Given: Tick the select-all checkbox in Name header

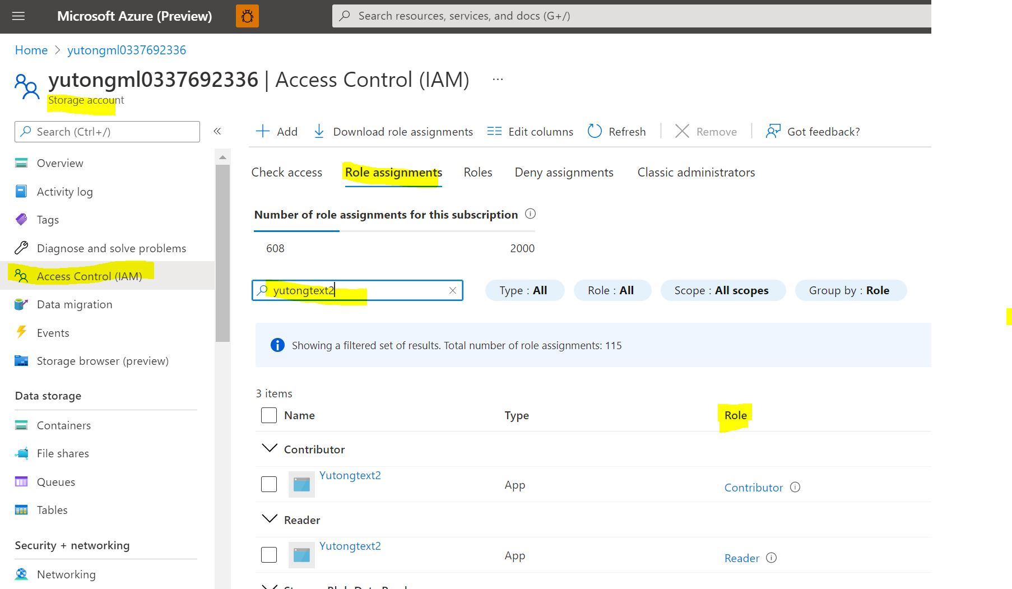Looking at the screenshot, I should point(269,415).
